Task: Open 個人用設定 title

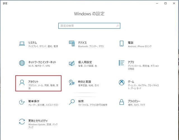Action: click(85, 62)
